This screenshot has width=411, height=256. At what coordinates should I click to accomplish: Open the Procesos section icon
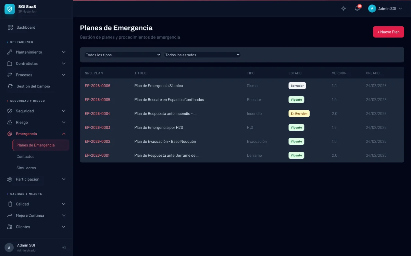coord(10,75)
